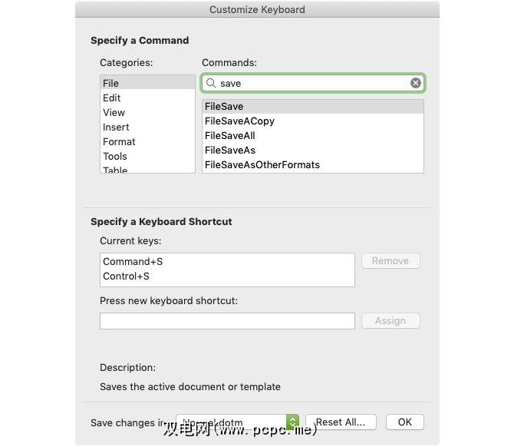Select the Format category
The width and height of the screenshot is (514, 447).
coord(119,141)
